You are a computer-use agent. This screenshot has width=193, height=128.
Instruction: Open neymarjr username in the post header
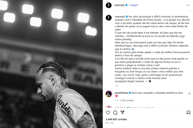point(120,5)
